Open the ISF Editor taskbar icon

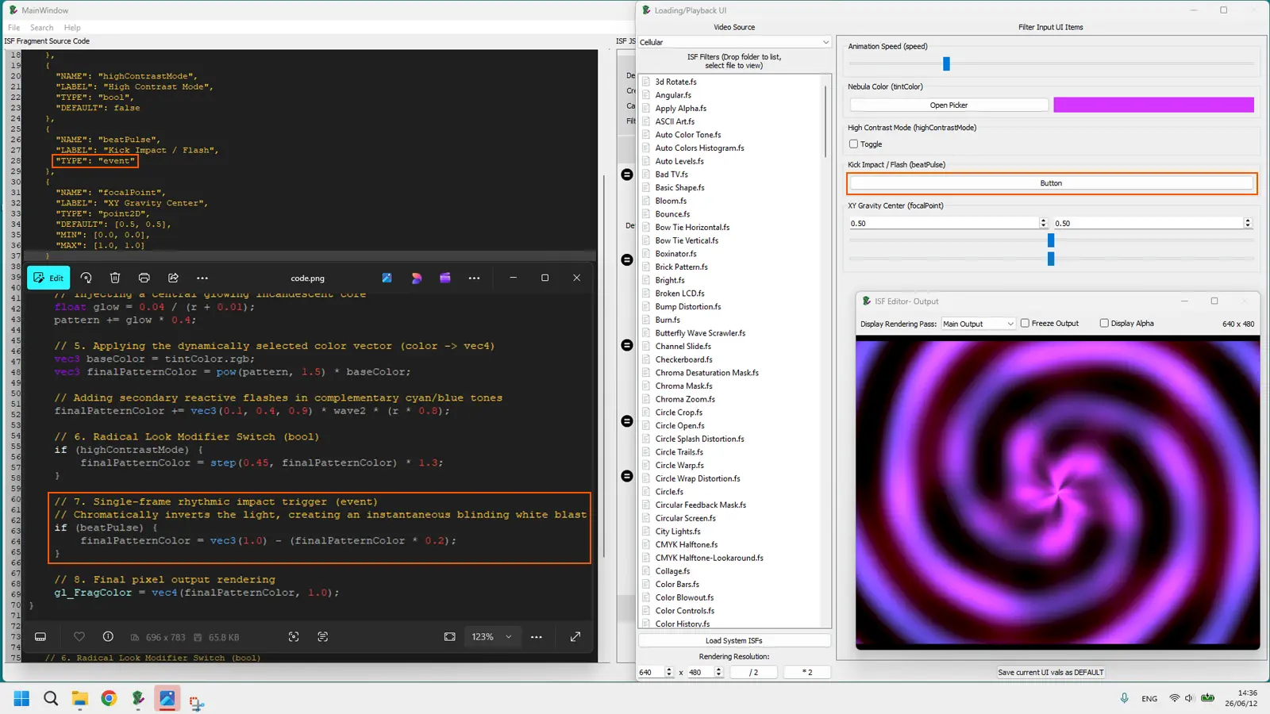click(138, 699)
